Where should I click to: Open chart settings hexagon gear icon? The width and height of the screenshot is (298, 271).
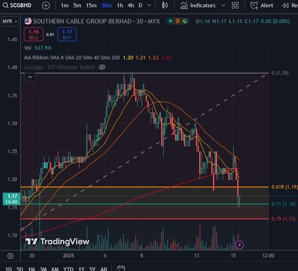(x=10, y=256)
